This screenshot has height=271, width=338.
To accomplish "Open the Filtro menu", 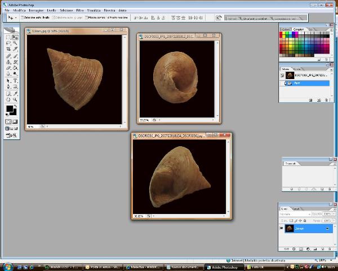I will [79, 10].
